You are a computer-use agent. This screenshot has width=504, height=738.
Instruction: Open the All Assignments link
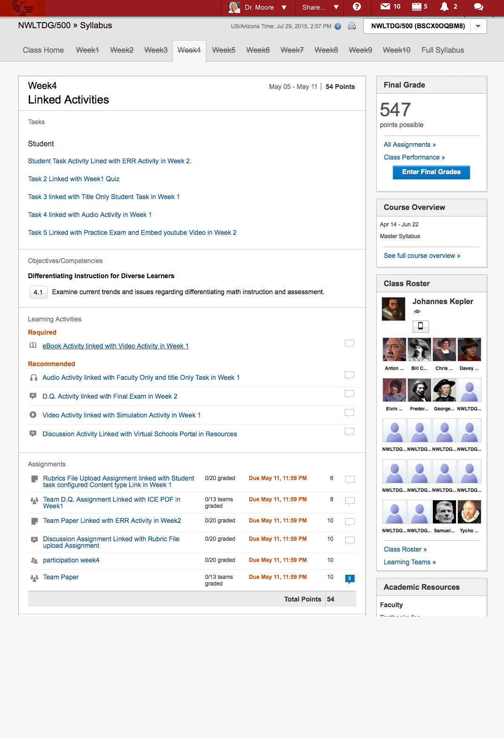pyautogui.click(x=410, y=144)
